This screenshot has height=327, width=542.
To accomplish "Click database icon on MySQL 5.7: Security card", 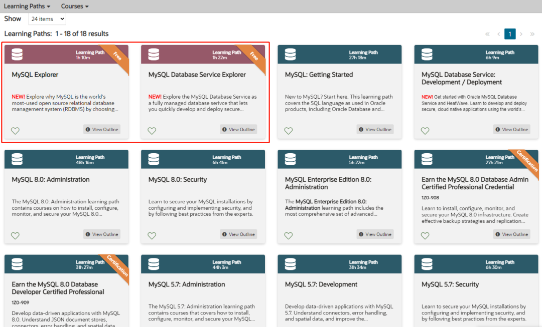I will click(427, 264).
